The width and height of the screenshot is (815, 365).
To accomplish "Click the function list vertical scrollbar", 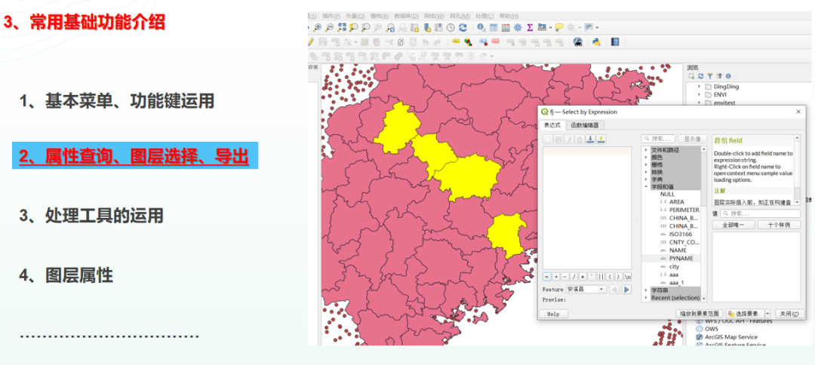I will (x=704, y=225).
